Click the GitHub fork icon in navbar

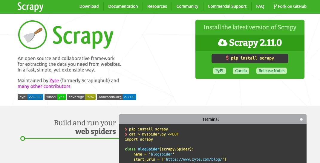tap(275, 6)
